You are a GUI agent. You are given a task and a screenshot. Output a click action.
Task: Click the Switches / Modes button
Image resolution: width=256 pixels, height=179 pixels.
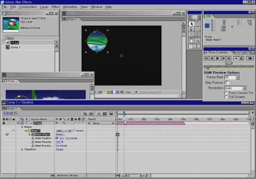68,175
